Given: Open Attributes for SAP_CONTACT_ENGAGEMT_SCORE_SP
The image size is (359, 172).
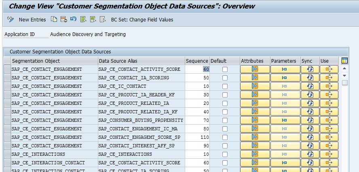Looking at the screenshot, I should 255,137.
